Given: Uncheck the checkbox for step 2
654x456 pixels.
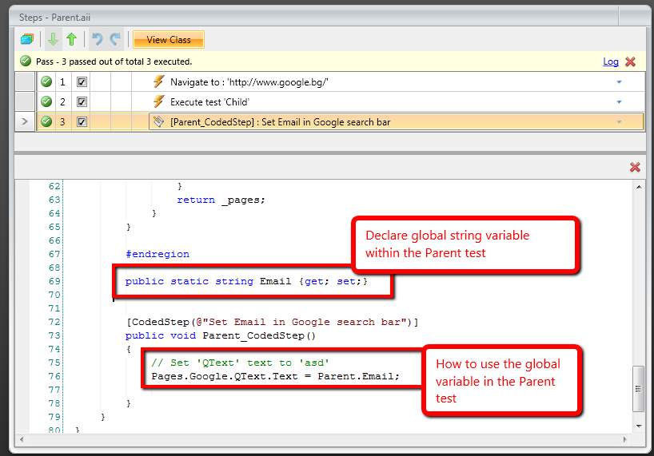Looking at the screenshot, I should click(82, 102).
